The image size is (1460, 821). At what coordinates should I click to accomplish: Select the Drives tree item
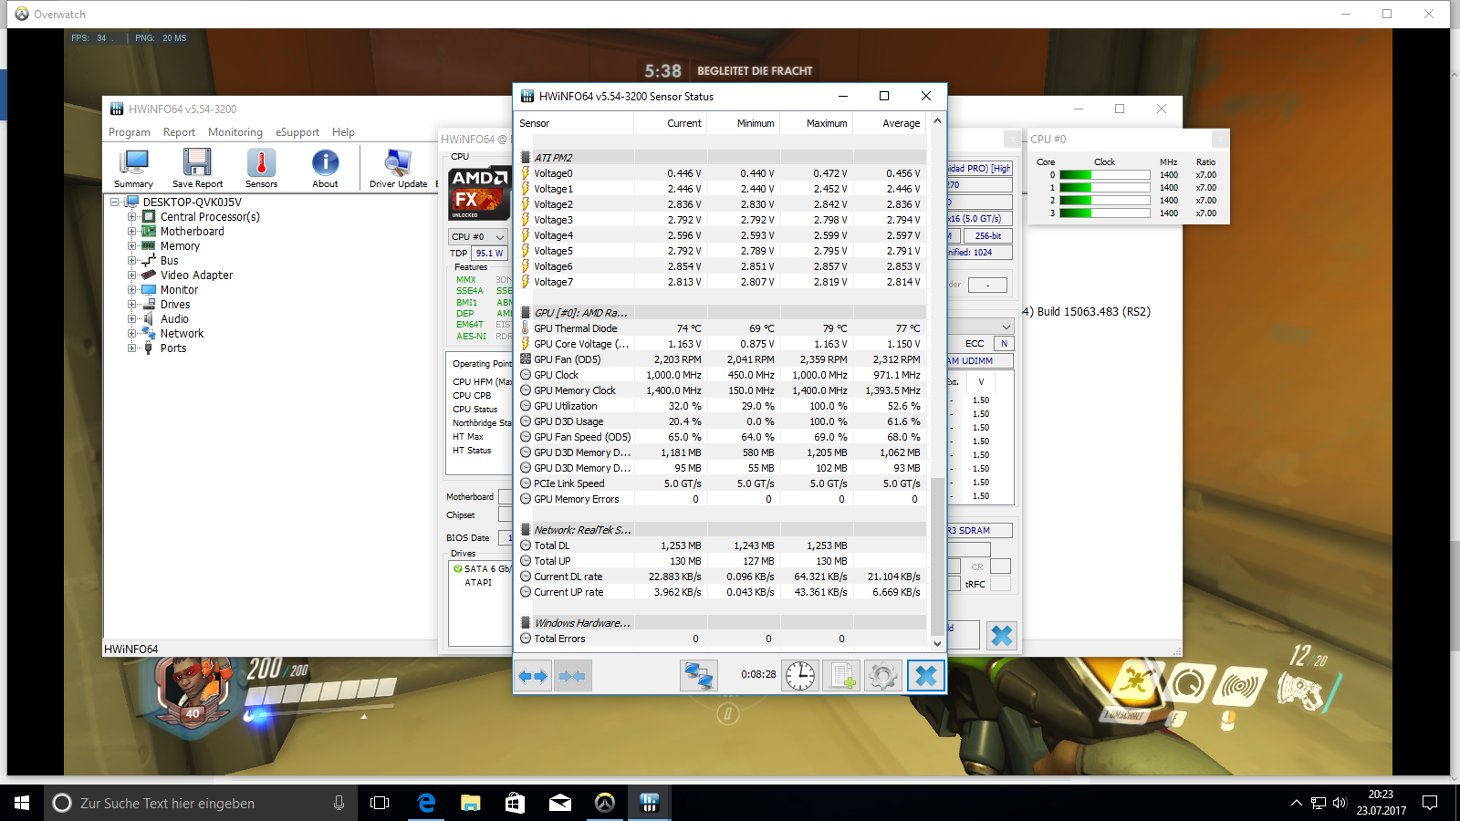175,305
